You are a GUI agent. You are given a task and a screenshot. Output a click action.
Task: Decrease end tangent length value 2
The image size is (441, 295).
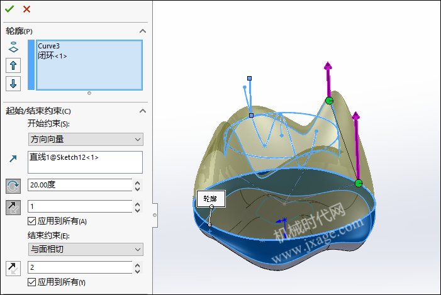point(138,271)
